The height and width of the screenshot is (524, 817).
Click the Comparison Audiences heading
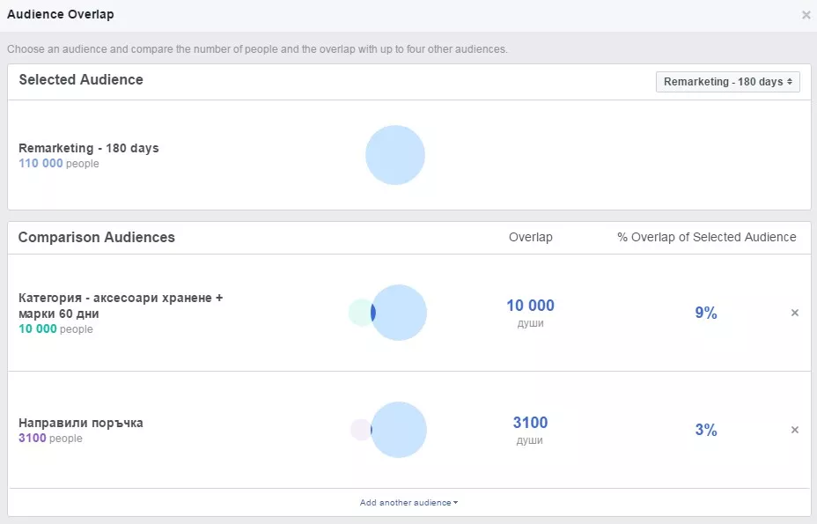tap(96, 237)
